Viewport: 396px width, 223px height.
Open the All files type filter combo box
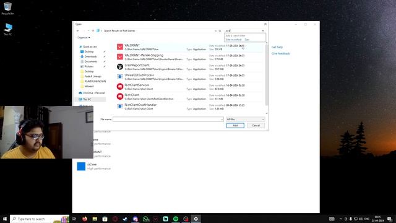245,119
